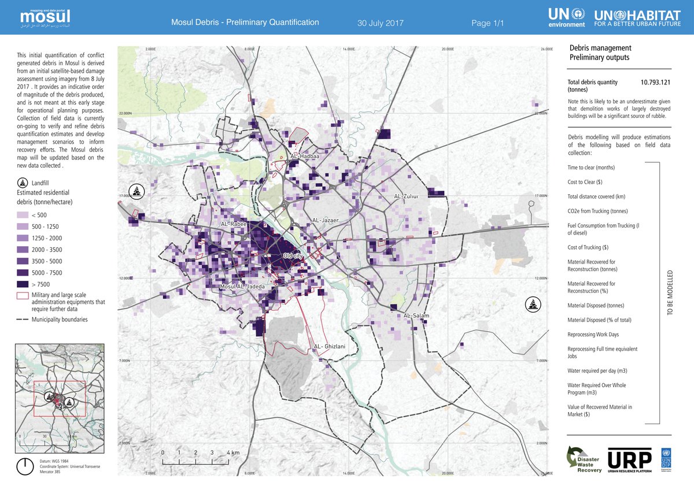The image size is (694, 490).
Task: Click 'Material Disposed (tonnes)' item
Action: [x=596, y=305]
